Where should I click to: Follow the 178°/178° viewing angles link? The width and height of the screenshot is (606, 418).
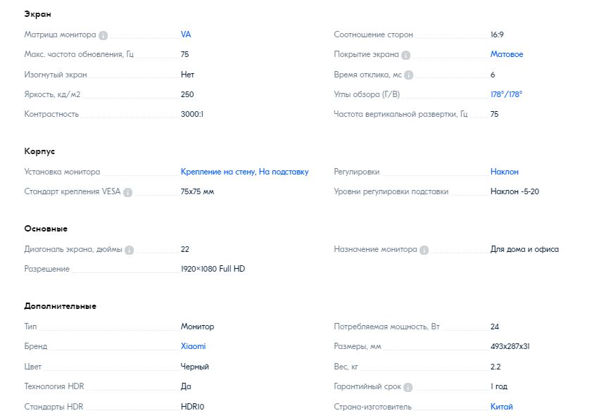click(507, 94)
